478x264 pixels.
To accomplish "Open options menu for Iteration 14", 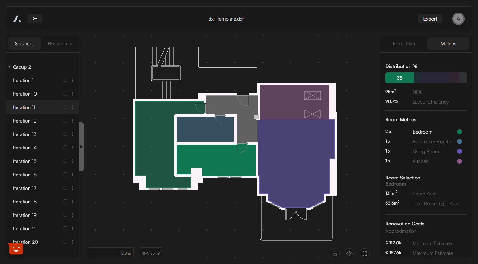I will pyautogui.click(x=73, y=148).
